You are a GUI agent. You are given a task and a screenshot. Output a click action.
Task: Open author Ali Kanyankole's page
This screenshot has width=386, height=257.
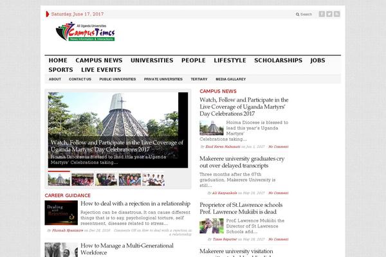[225, 193]
